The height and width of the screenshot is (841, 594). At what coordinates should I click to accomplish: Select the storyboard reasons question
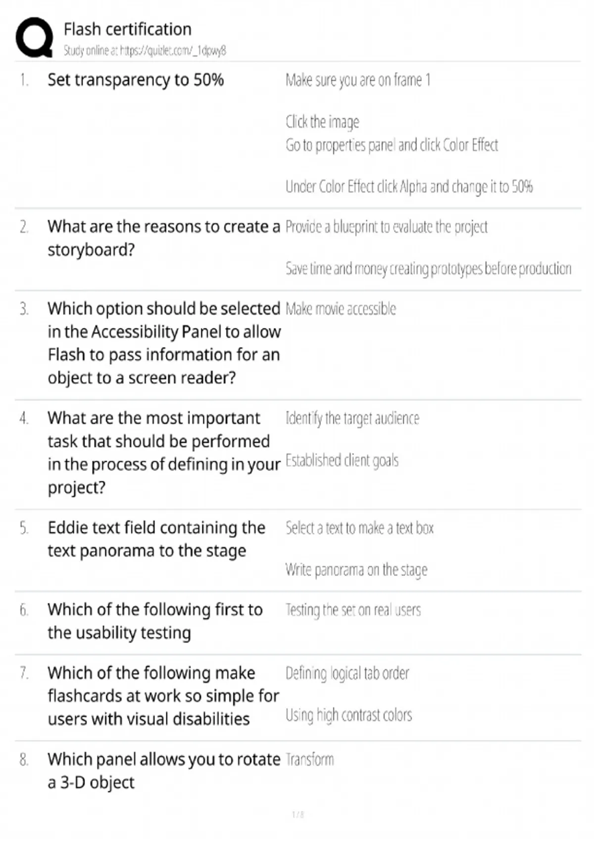pyautogui.click(x=163, y=238)
